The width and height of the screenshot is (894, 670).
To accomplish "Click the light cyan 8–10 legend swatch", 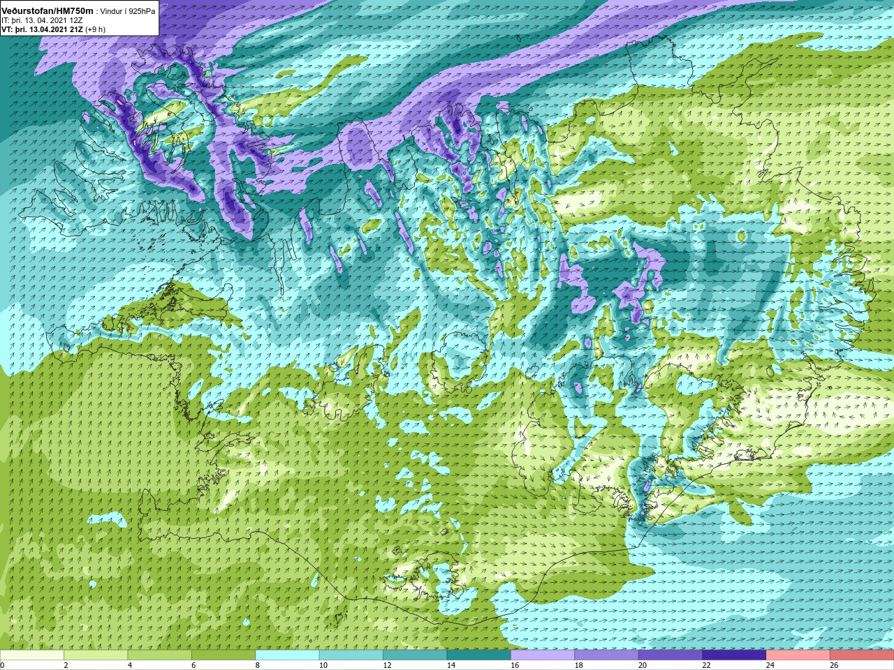I will click(287, 655).
